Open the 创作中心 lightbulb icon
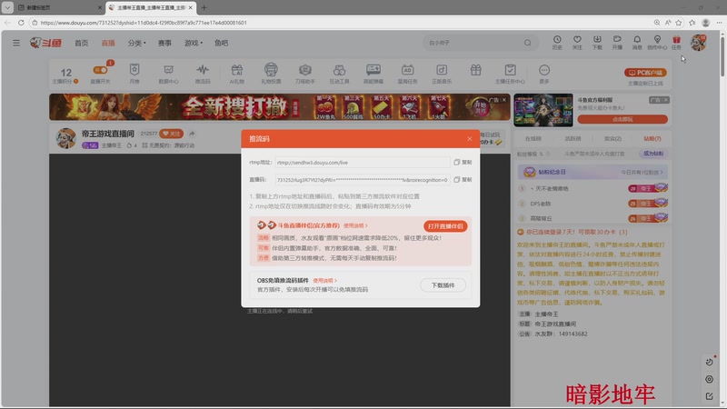Screen dimensions: 727x409 coord(657,43)
